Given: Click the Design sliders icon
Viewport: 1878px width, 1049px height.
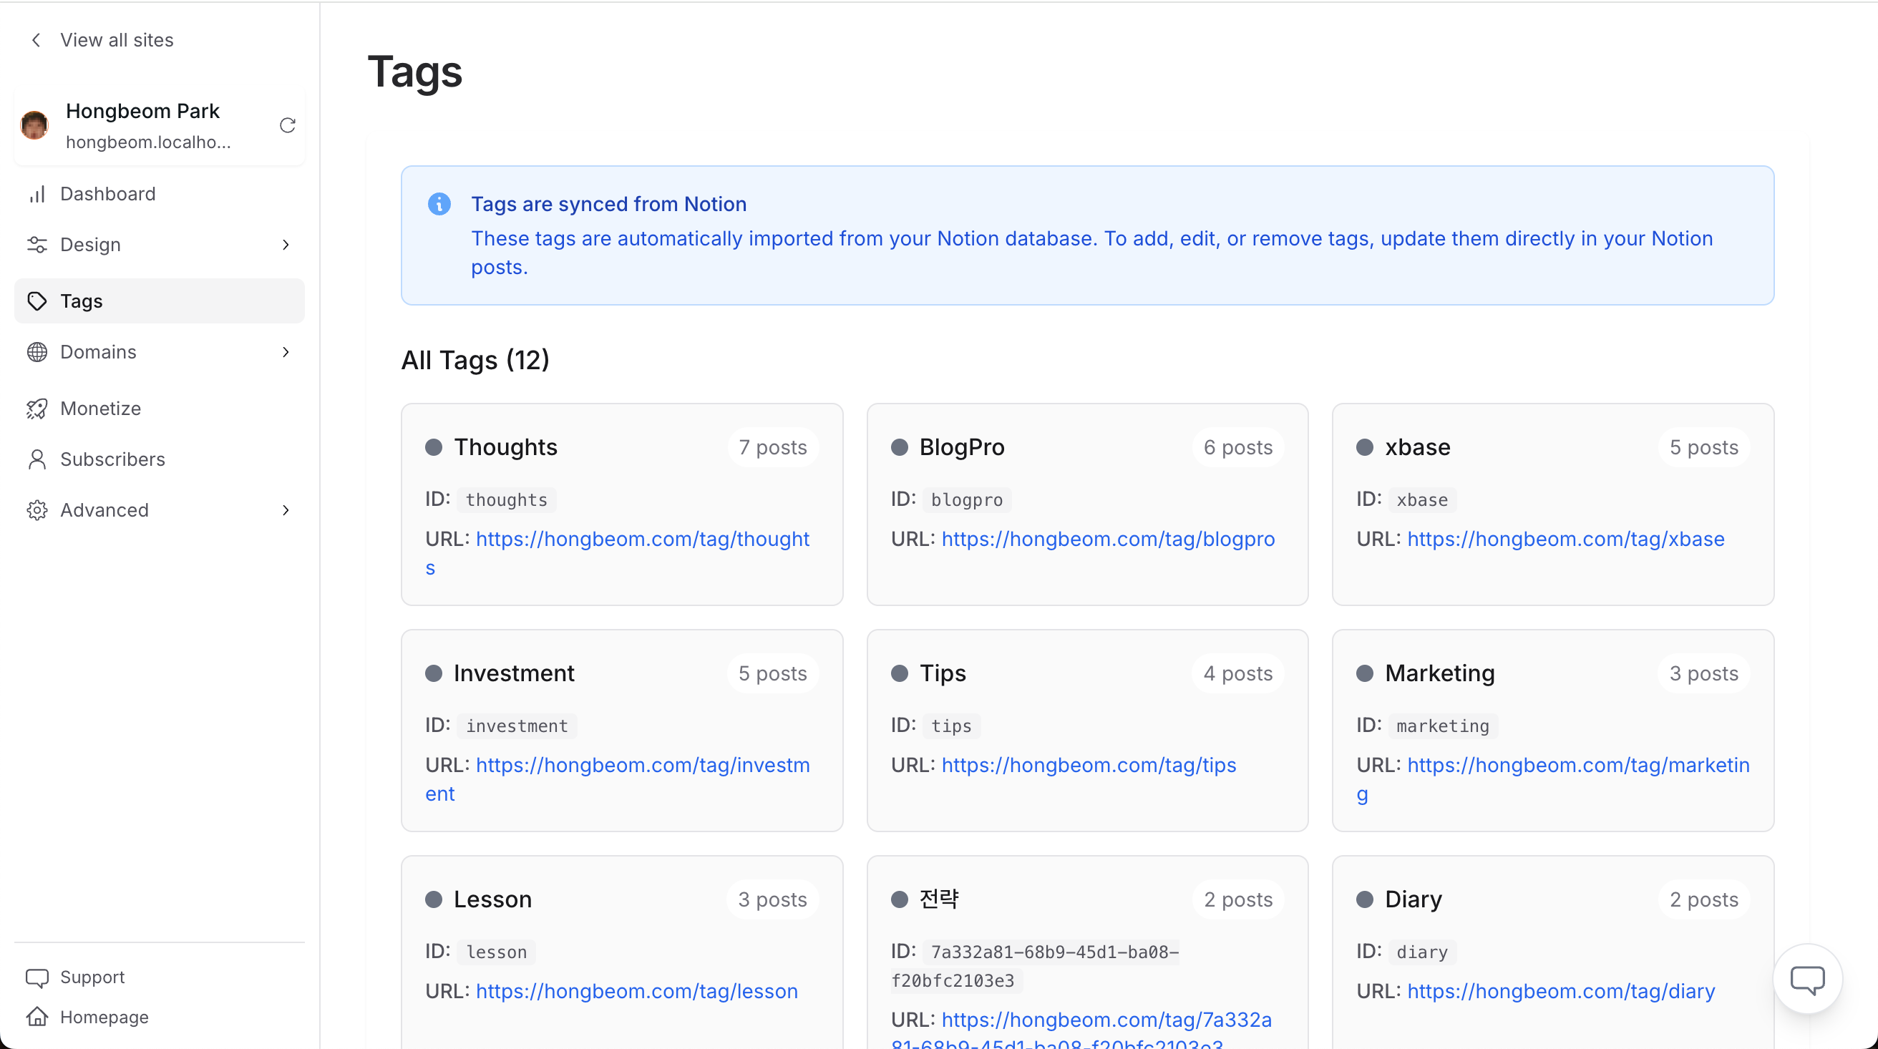Looking at the screenshot, I should [x=37, y=245].
